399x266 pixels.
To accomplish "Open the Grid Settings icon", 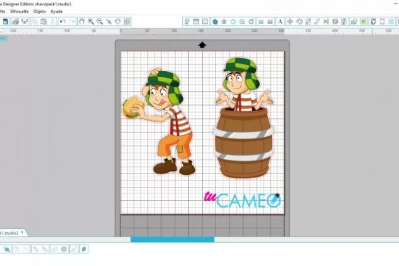I will click(x=392, y=21).
